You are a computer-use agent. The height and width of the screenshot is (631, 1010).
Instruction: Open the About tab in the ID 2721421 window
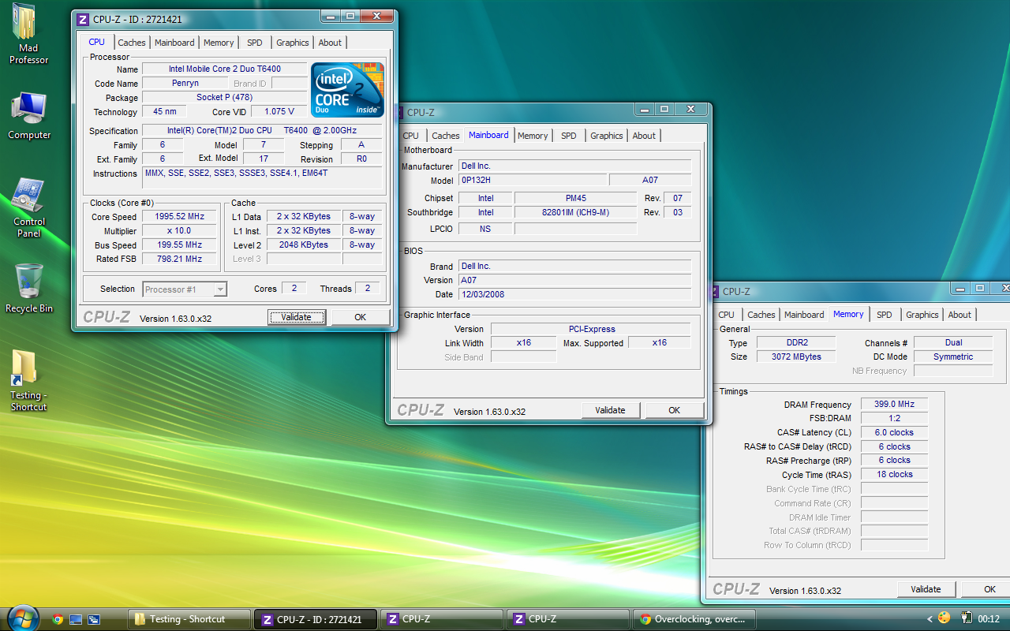pyautogui.click(x=330, y=43)
